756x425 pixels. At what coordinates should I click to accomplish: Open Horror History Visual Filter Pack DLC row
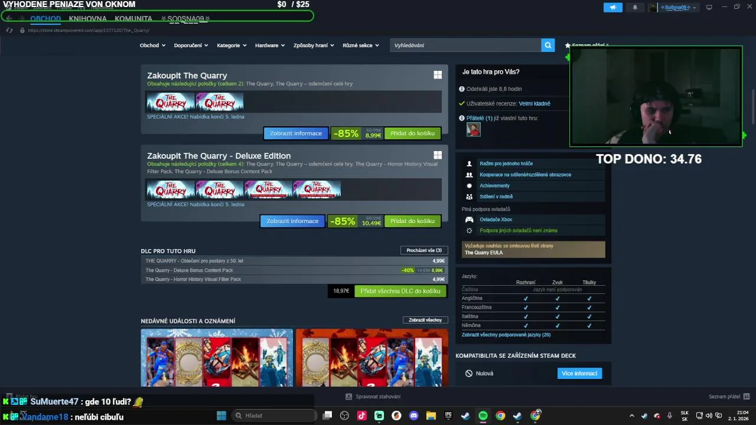click(294, 279)
